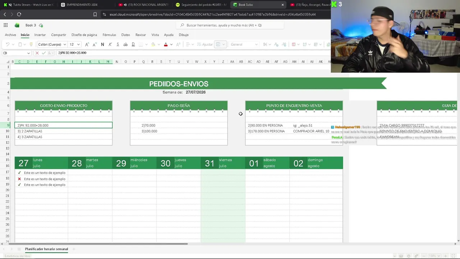
Task: Click the cell borders icon
Action: tap(141, 45)
